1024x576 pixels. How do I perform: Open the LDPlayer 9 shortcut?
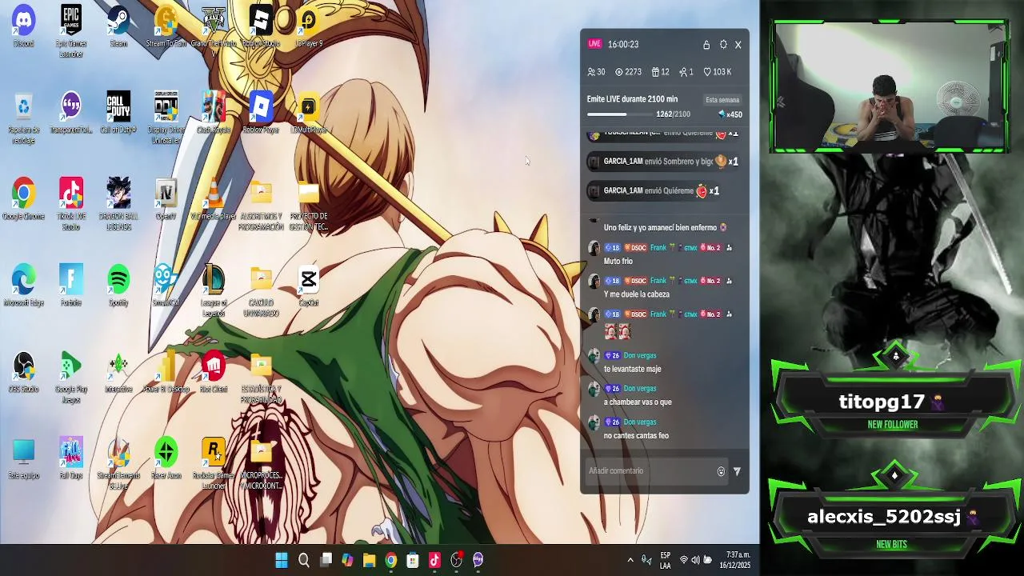309,26
